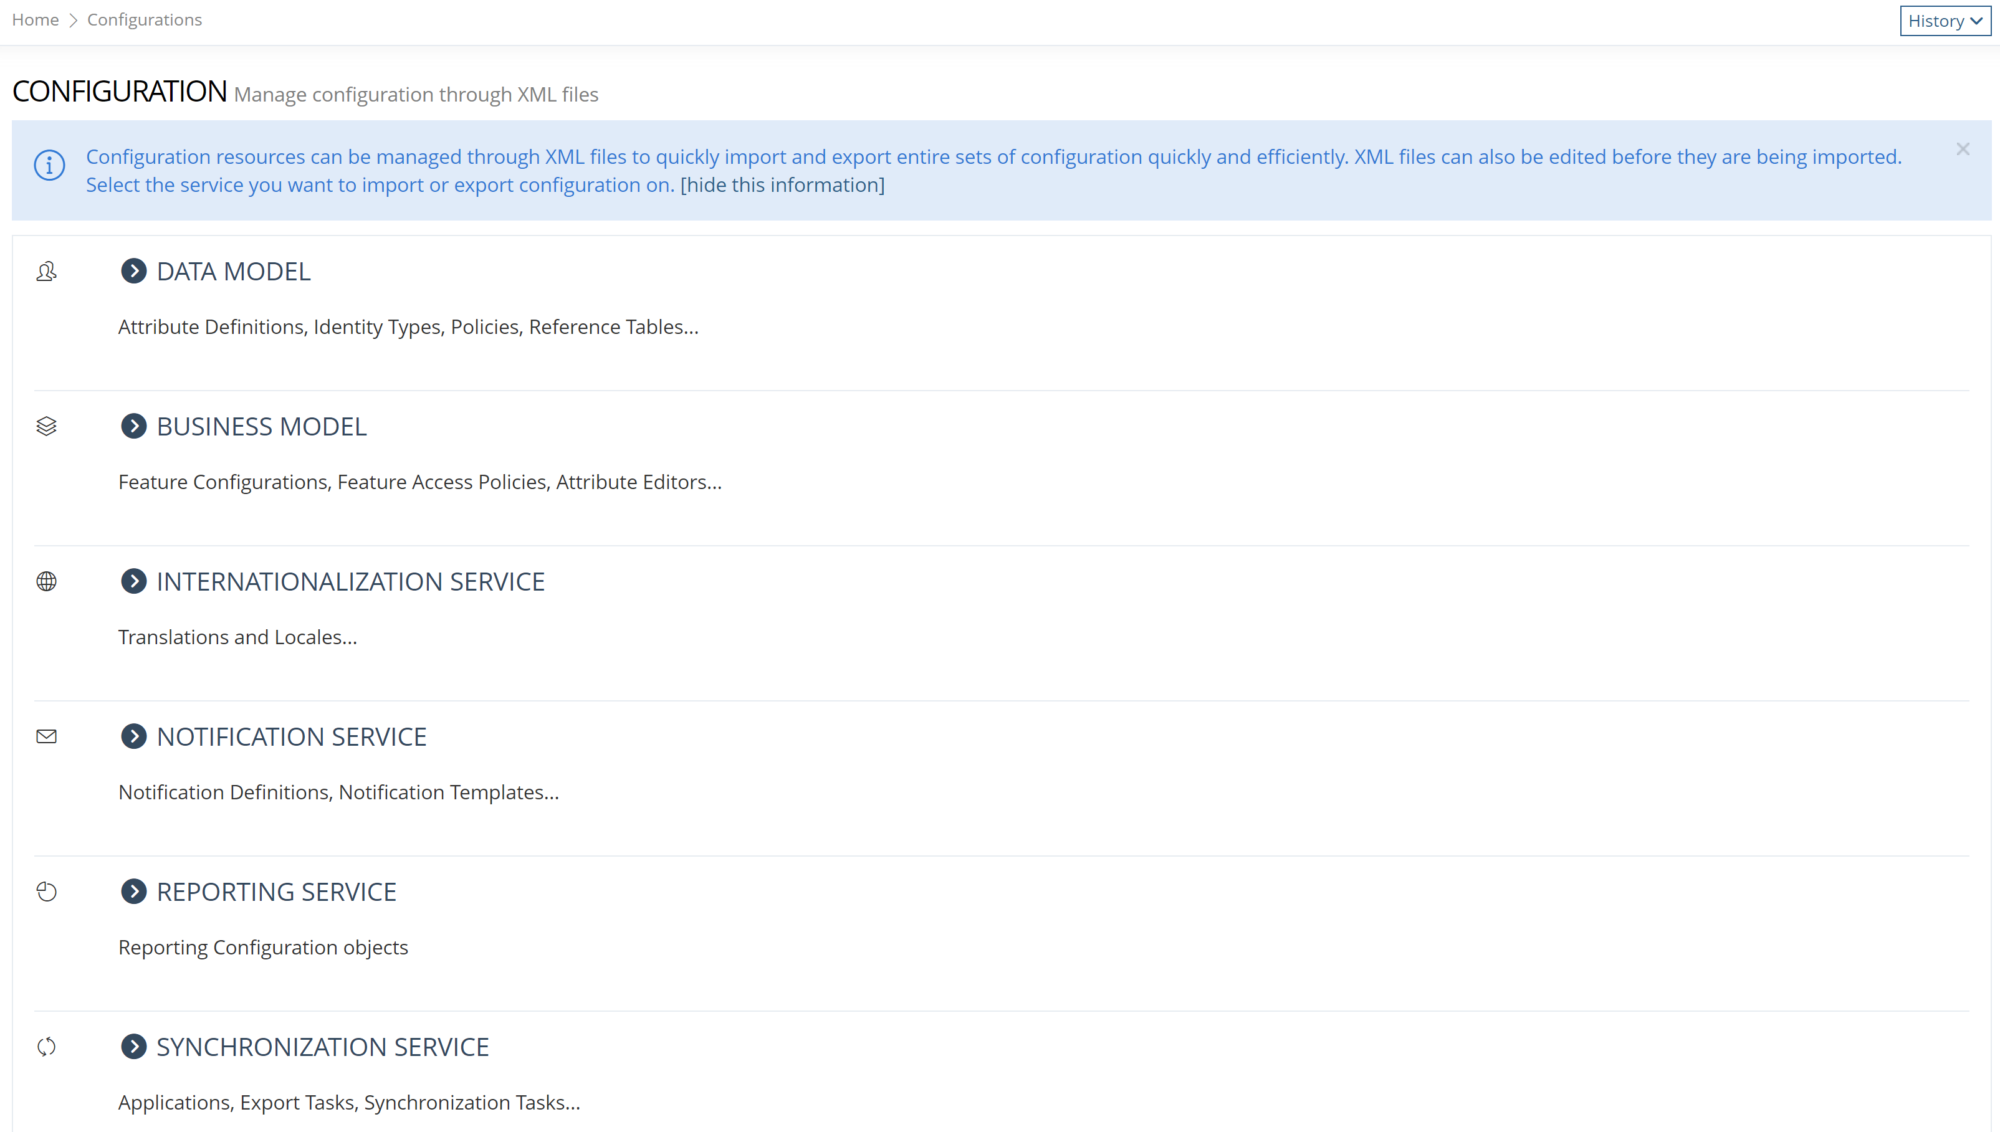The height and width of the screenshot is (1132, 2000).
Task: Click the hide this information link
Action: click(782, 185)
